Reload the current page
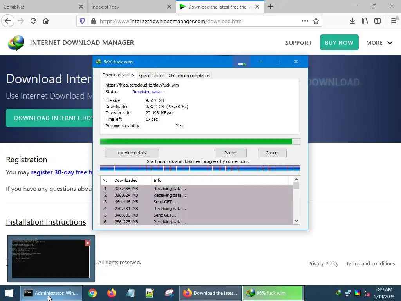This screenshot has width=401, height=301. tap(33, 21)
